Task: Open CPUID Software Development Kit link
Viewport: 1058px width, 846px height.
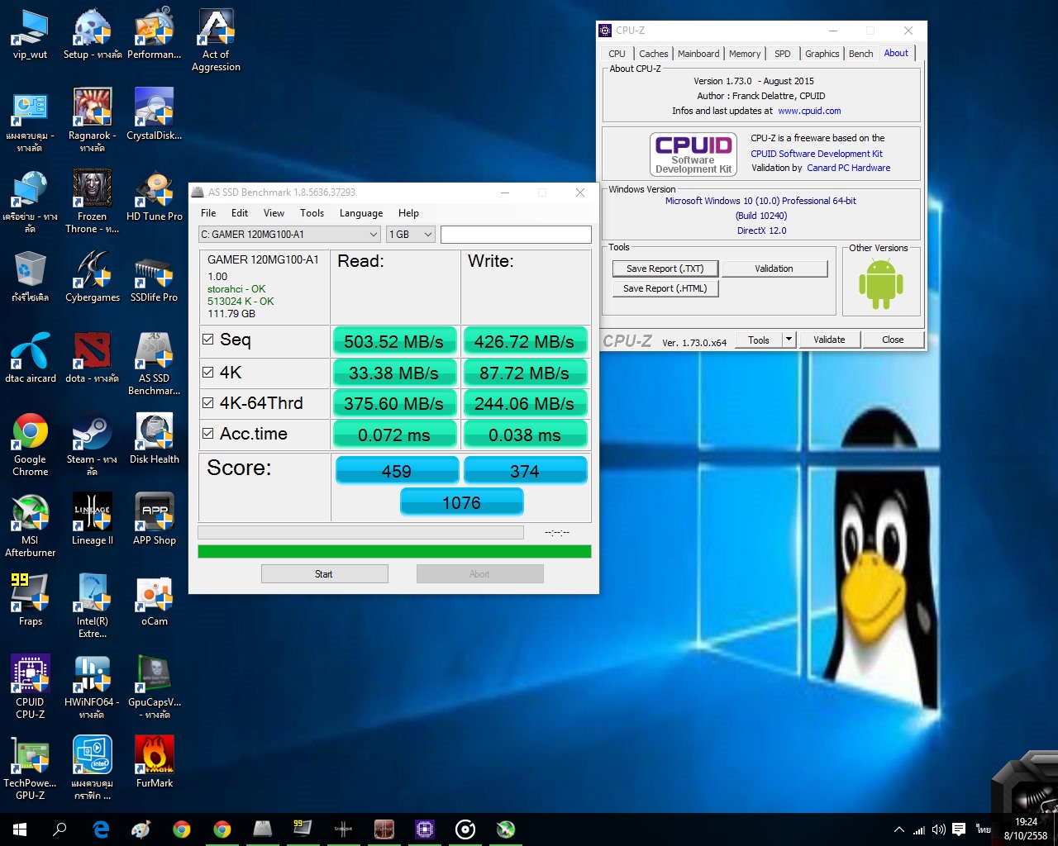Action: coord(817,154)
